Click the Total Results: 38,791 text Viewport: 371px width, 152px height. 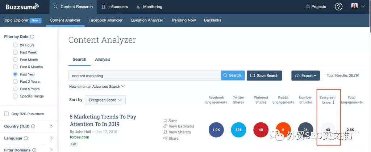(x=343, y=76)
